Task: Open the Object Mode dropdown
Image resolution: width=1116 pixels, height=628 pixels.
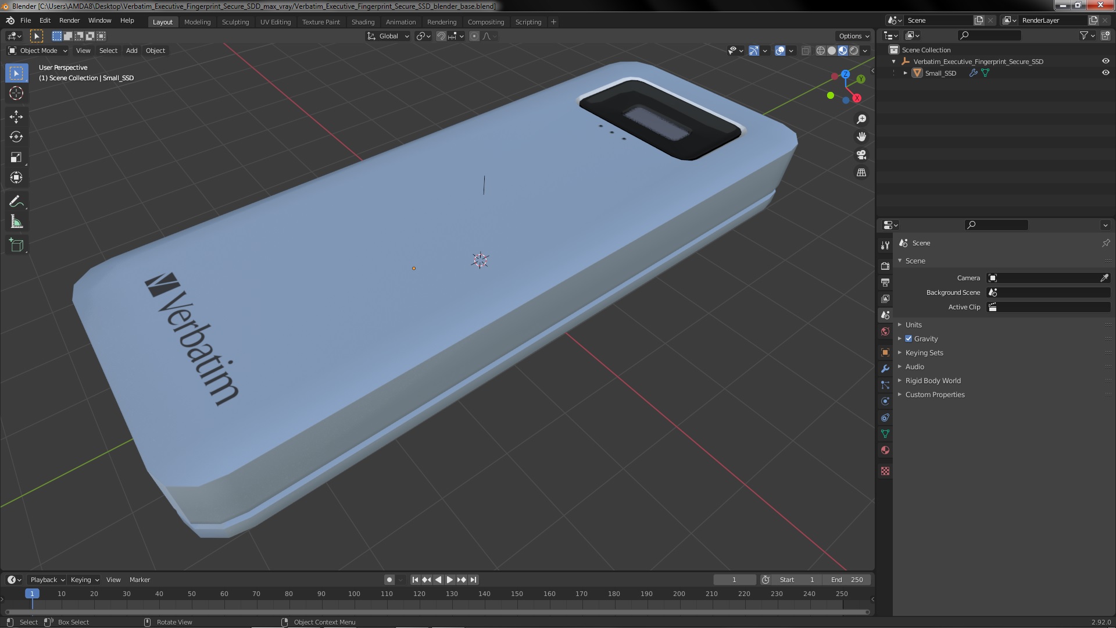Action: pos(38,51)
